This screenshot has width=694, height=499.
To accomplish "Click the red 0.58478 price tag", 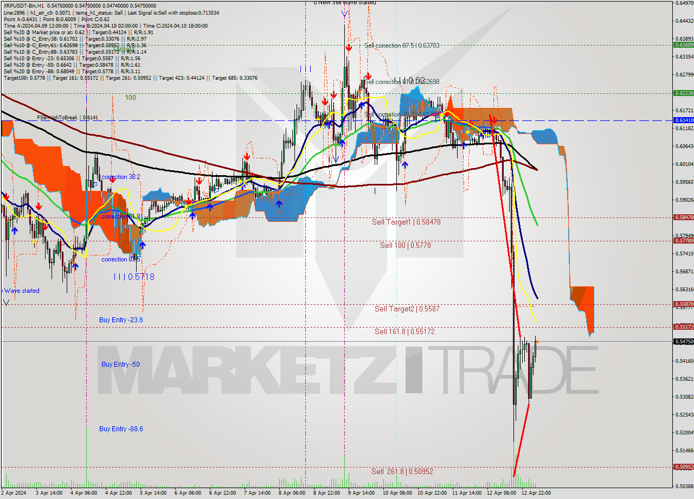I will coord(683,217).
